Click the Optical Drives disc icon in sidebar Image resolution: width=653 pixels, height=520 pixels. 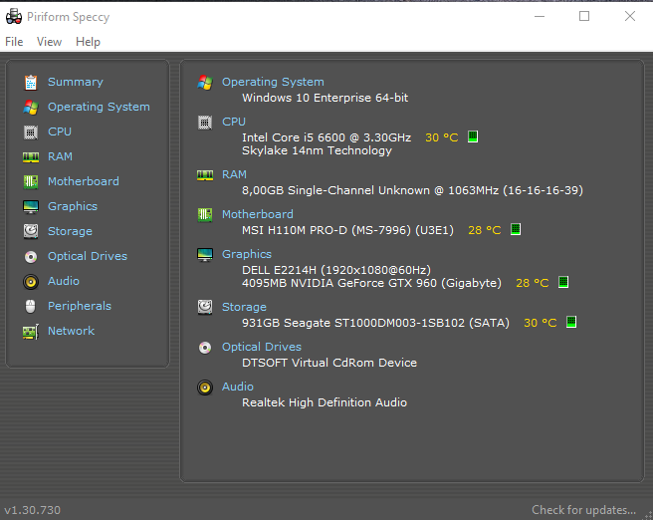[x=30, y=256]
